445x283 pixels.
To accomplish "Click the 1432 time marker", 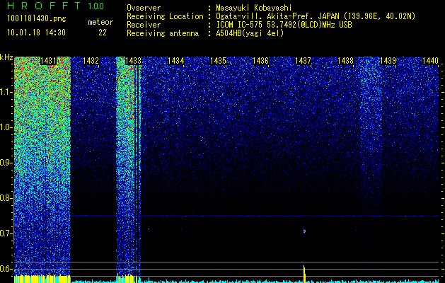I will [x=91, y=61].
